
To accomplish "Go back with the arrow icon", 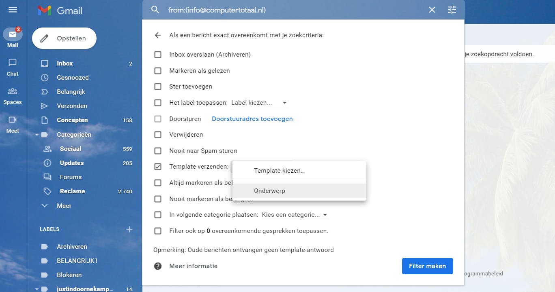I will (158, 35).
